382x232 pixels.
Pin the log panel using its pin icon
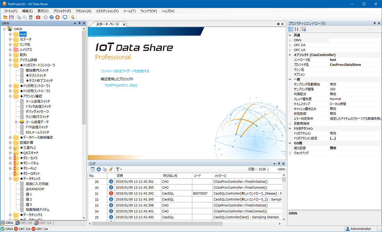pyautogui.click(x=279, y=163)
